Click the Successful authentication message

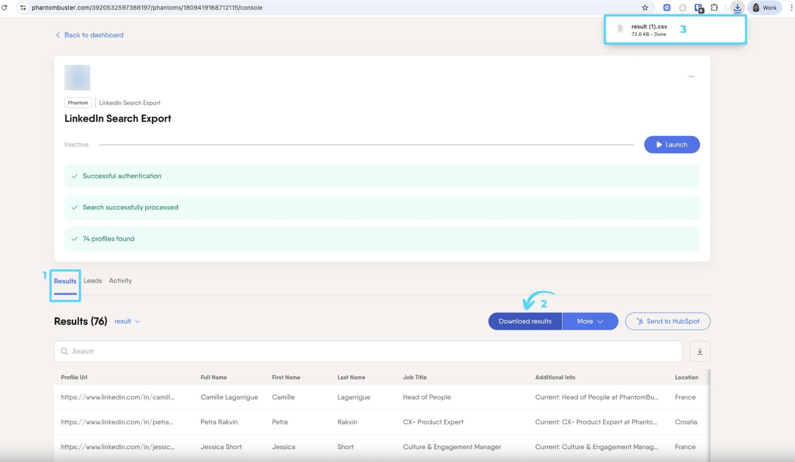382,176
